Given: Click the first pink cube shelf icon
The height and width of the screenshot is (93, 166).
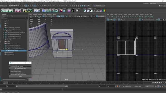Looking at the screenshot, I should tap(16, 11).
